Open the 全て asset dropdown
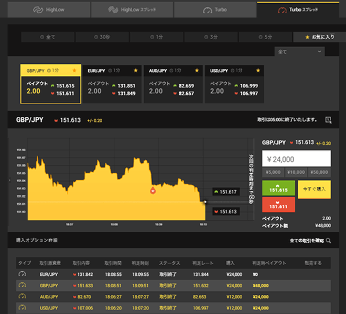This screenshot has height=314, width=346. click(299, 52)
